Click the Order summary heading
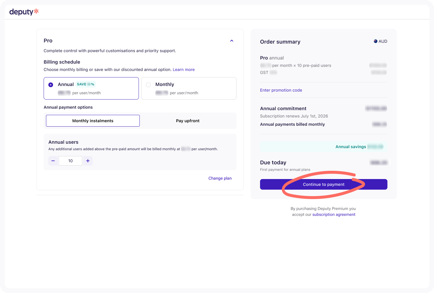The height and width of the screenshot is (293, 434). (280, 42)
